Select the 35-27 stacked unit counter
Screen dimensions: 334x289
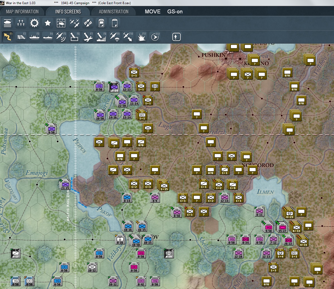282,227
